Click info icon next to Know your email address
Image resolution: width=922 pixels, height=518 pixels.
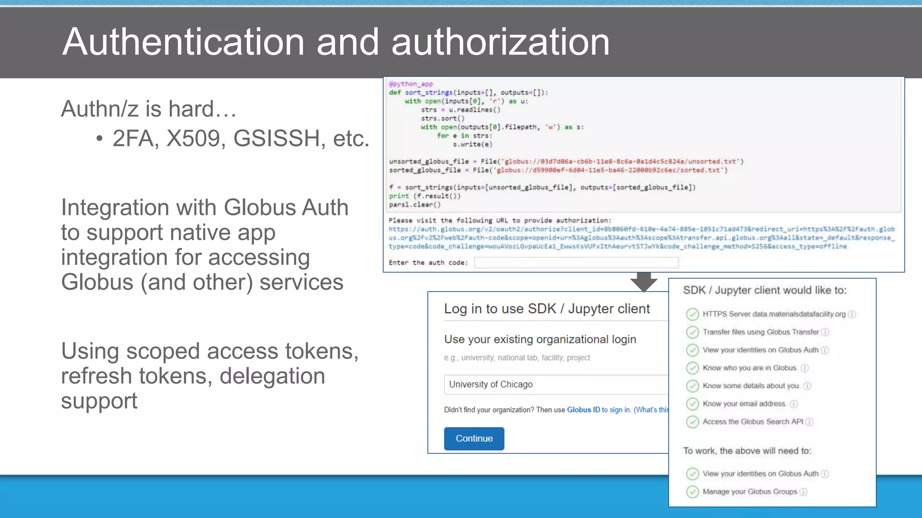(x=794, y=404)
